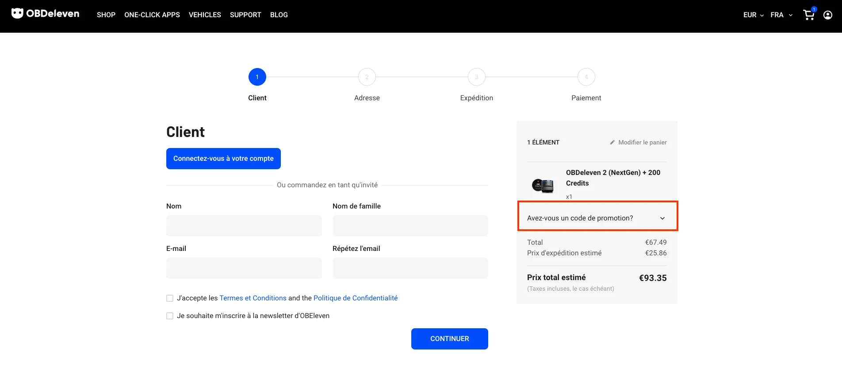
Task: Click the Total value €67.49
Action: click(656, 243)
